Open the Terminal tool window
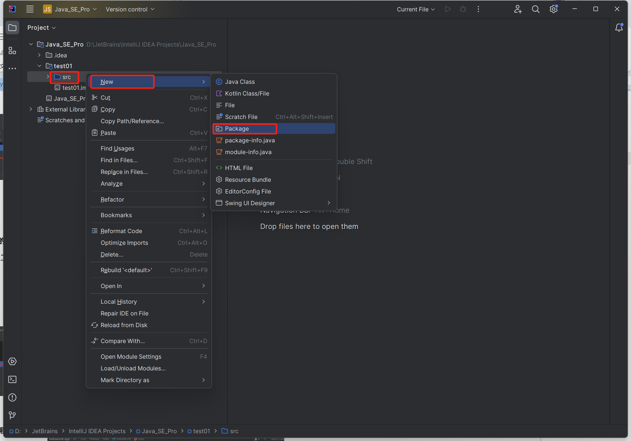The width and height of the screenshot is (631, 441). [12, 379]
